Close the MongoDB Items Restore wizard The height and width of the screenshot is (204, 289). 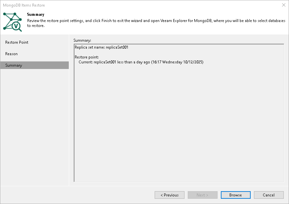[284, 5]
